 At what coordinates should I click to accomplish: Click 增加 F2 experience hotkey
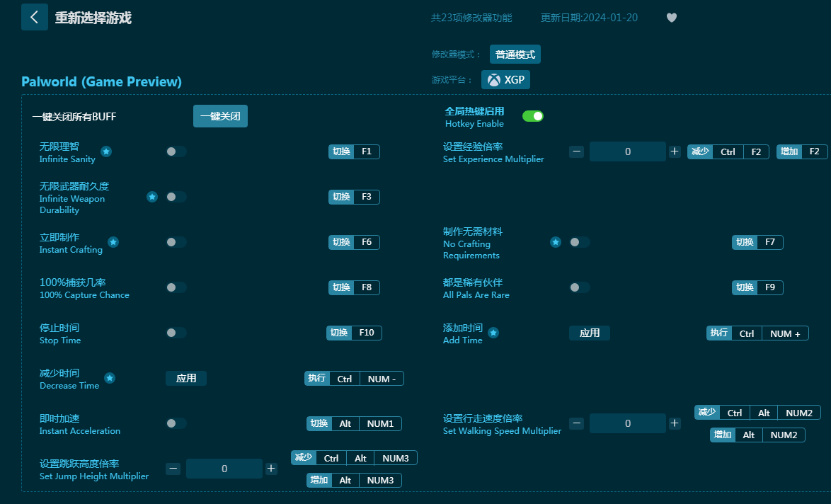coord(802,151)
